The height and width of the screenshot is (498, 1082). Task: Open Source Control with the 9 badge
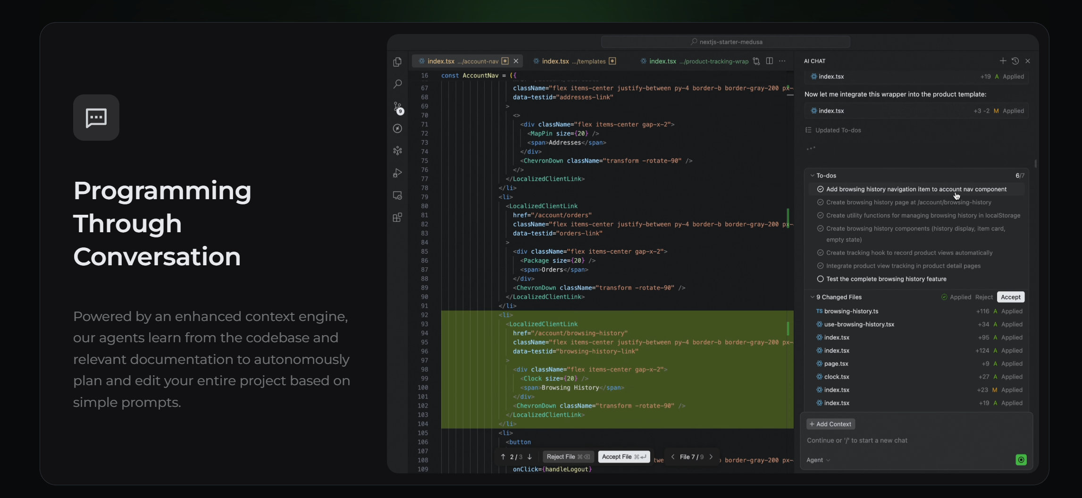[x=398, y=107]
